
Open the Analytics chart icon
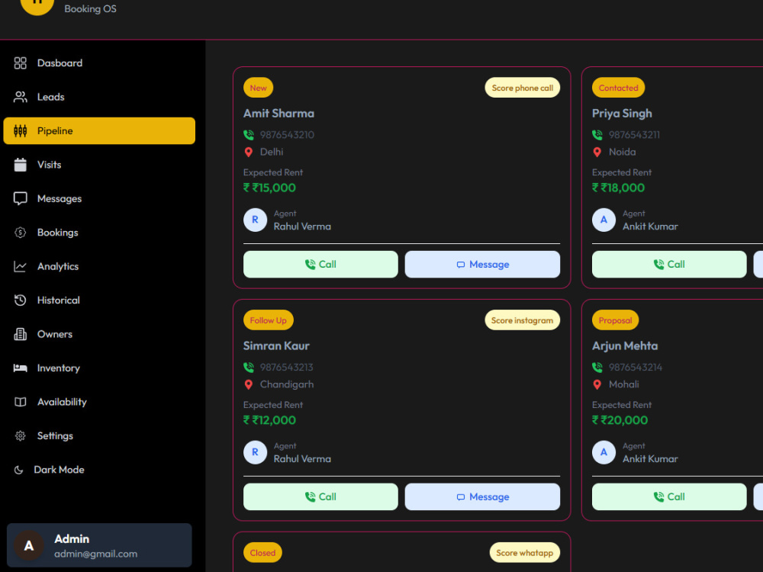pyautogui.click(x=20, y=266)
